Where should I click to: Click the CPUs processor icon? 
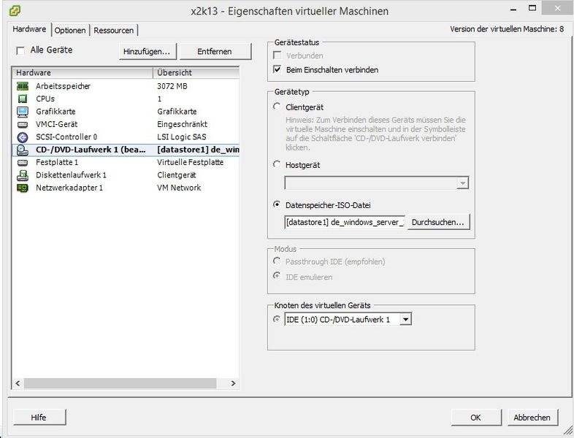[x=23, y=99]
